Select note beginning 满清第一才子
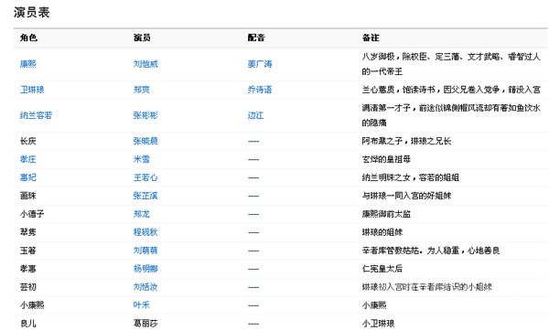Image resolution: width=549 pixels, height=331 pixels. click(451, 115)
